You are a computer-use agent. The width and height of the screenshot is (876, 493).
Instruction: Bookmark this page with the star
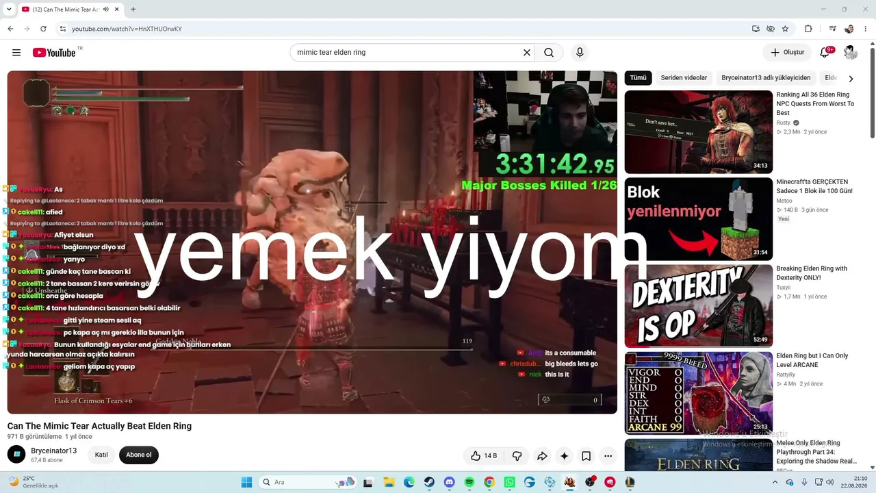point(785,29)
